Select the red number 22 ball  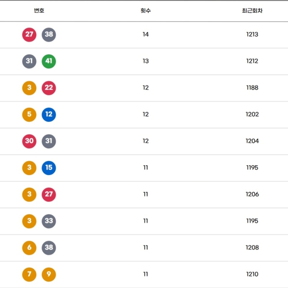[x=49, y=88]
